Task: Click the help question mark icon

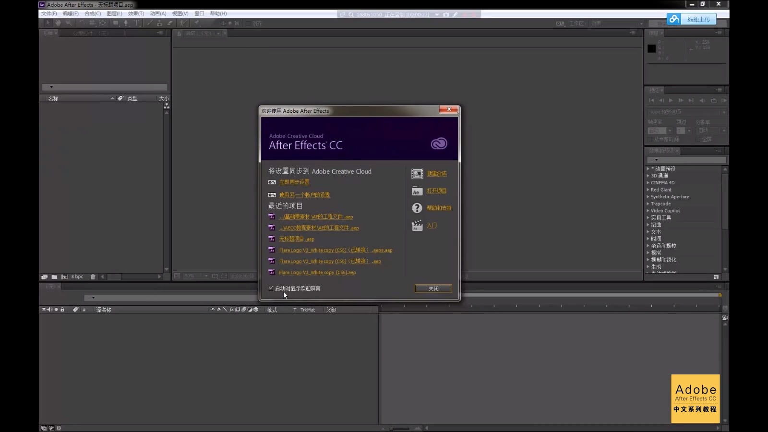Action: coord(417,208)
